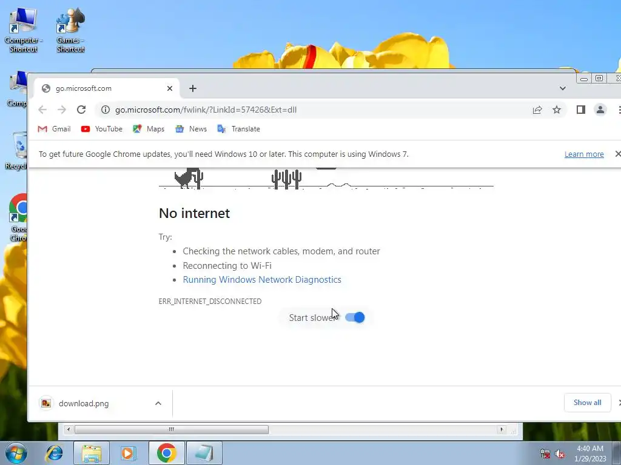Close the go.microsoft.com tab
The height and width of the screenshot is (465, 621).
pyautogui.click(x=170, y=88)
